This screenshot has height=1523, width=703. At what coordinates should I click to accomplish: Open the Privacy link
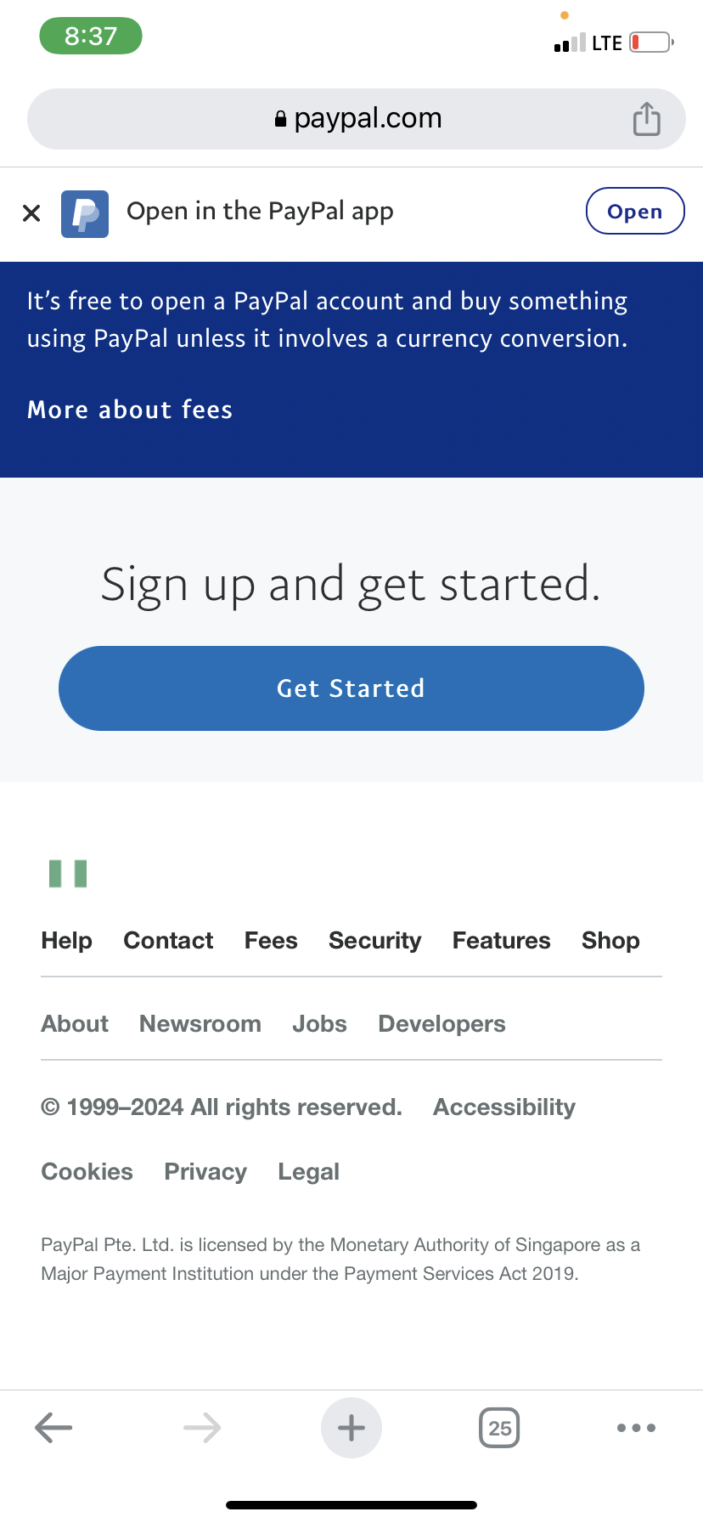click(205, 1172)
